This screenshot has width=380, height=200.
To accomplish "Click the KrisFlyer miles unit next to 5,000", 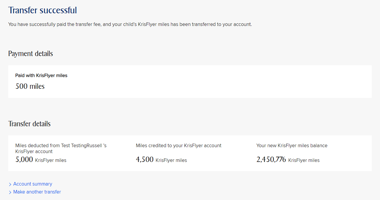I will (x=51, y=160).
